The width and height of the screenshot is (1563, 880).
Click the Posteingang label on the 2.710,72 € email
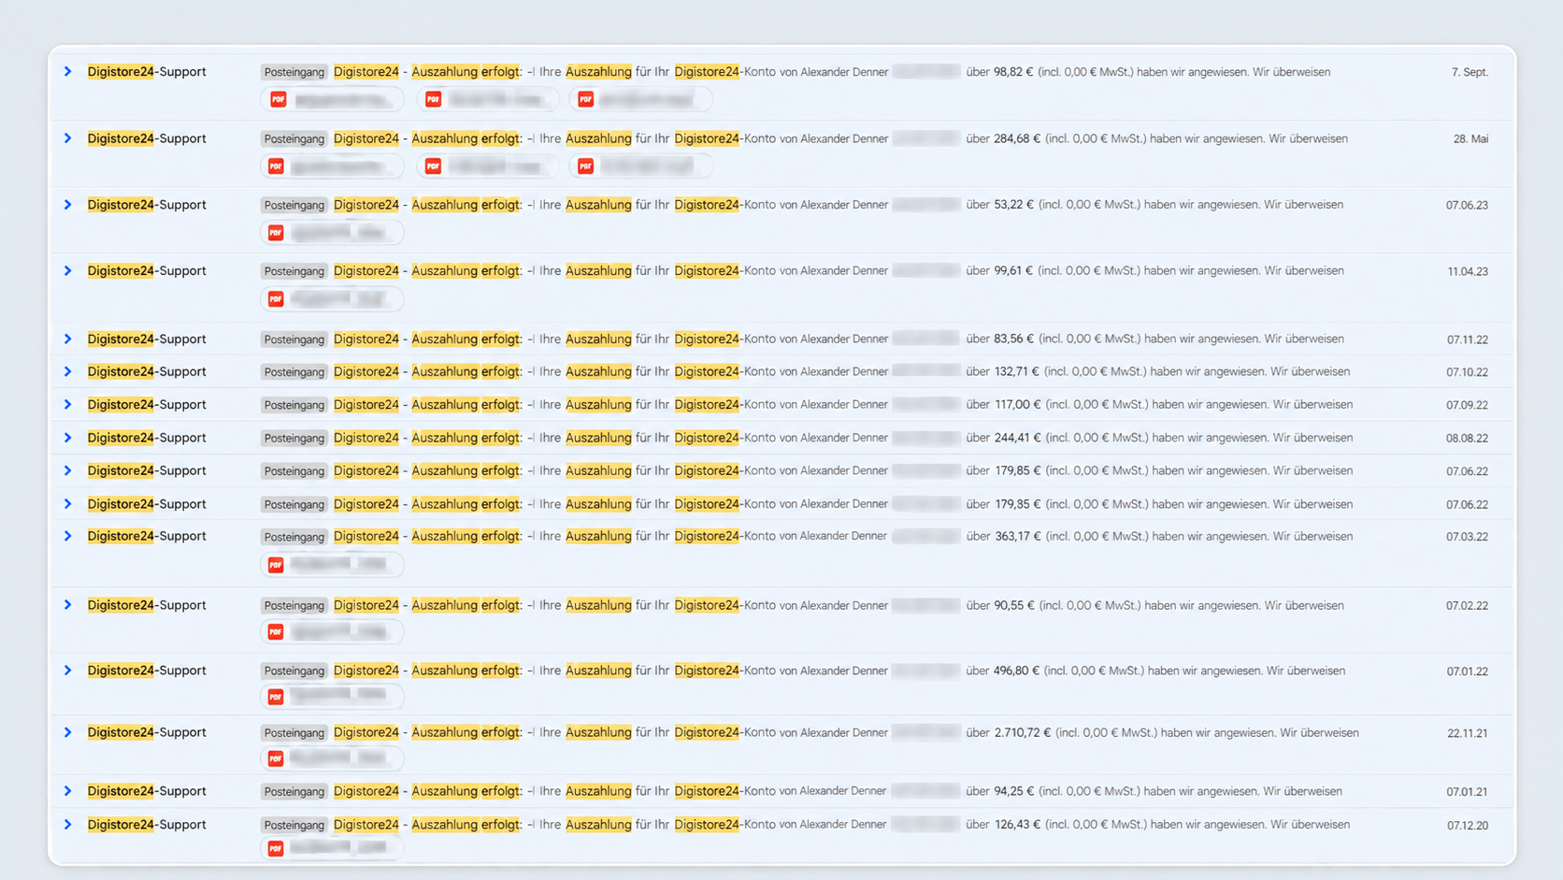click(294, 733)
